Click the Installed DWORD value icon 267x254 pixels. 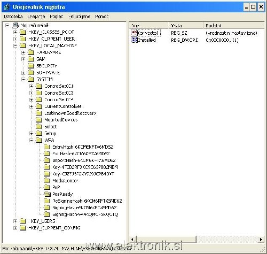(134, 40)
